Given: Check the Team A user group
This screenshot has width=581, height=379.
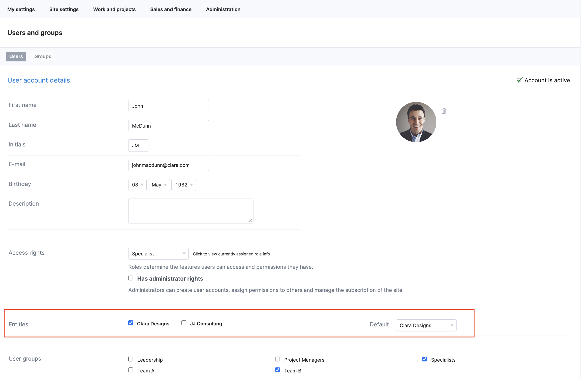Looking at the screenshot, I should pyautogui.click(x=131, y=370).
